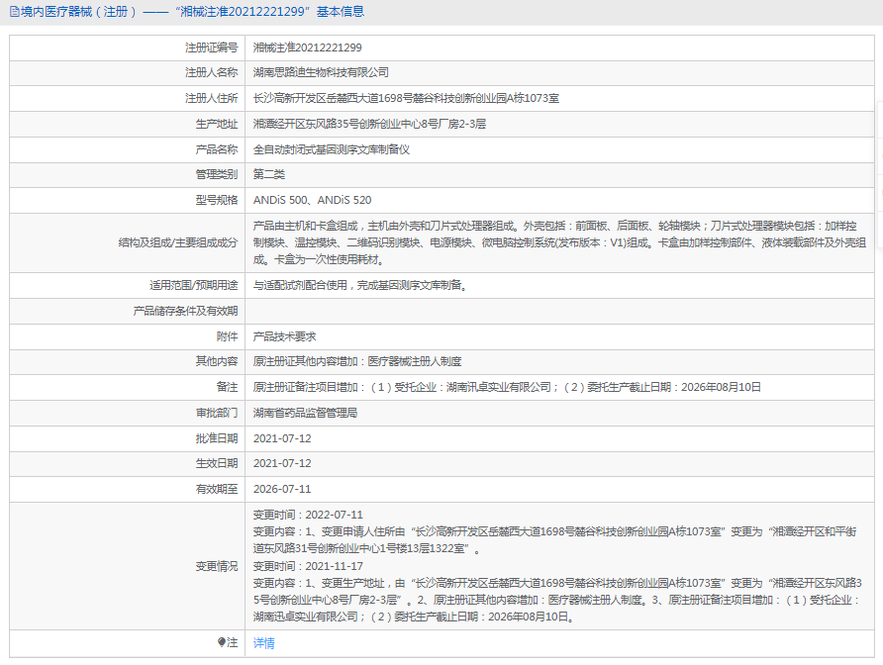
Task: Click the 管理类别 value 第二类
Action: 269,174
